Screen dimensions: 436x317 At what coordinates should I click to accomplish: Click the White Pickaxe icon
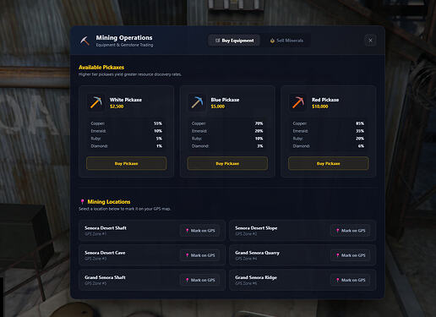[x=96, y=102]
